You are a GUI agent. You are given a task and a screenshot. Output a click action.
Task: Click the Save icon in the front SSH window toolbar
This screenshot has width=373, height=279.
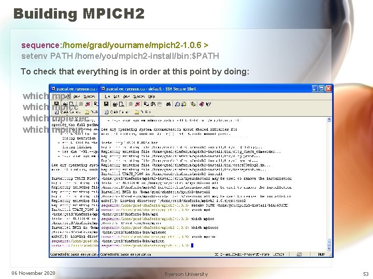(x=106, y=104)
